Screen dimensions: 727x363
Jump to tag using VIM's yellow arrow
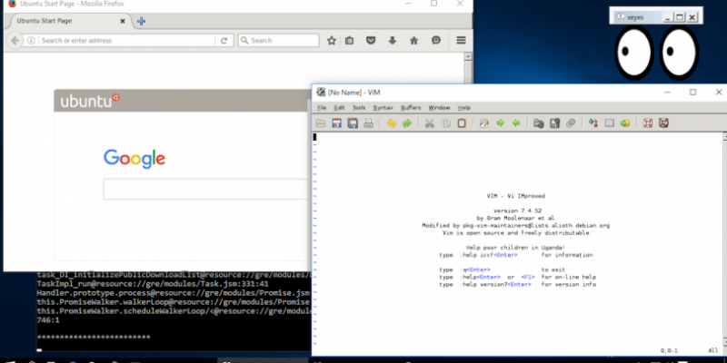coord(625,123)
